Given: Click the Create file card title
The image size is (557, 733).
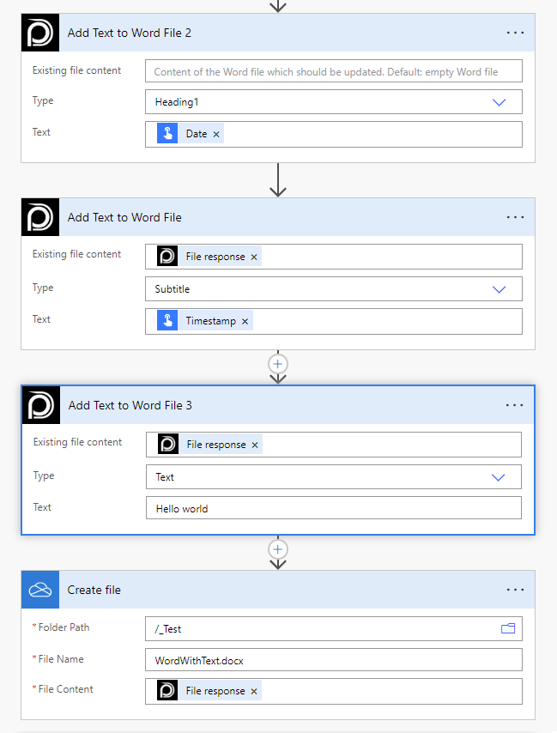Looking at the screenshot, I should click(x=94, y=591).
